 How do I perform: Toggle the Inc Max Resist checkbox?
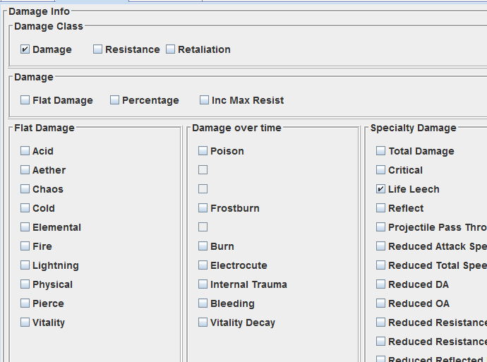point(205,100)
